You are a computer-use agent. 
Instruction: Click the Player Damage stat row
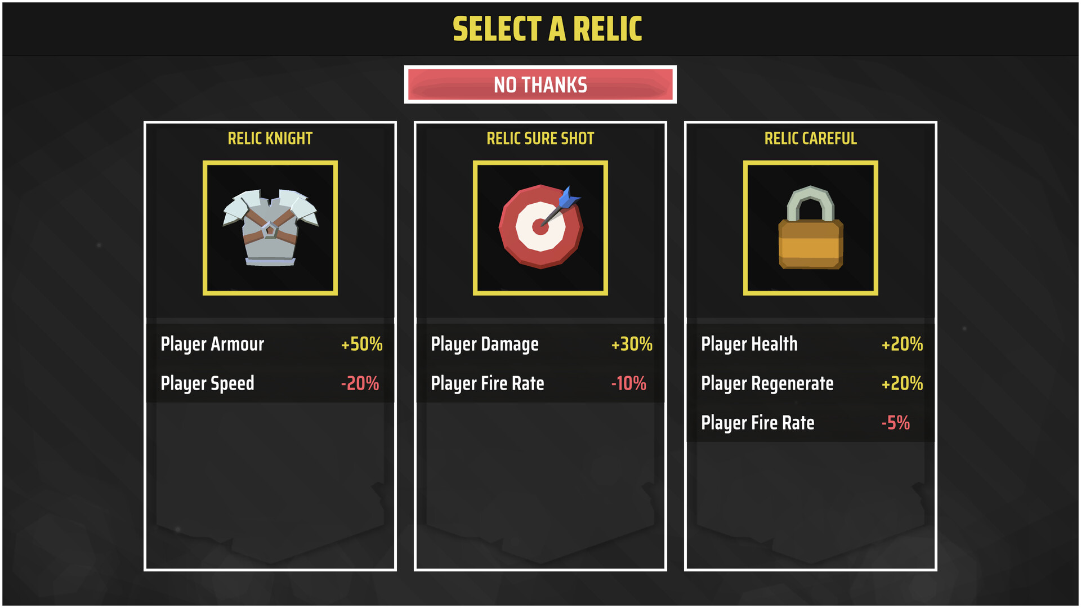click(540, 344)
